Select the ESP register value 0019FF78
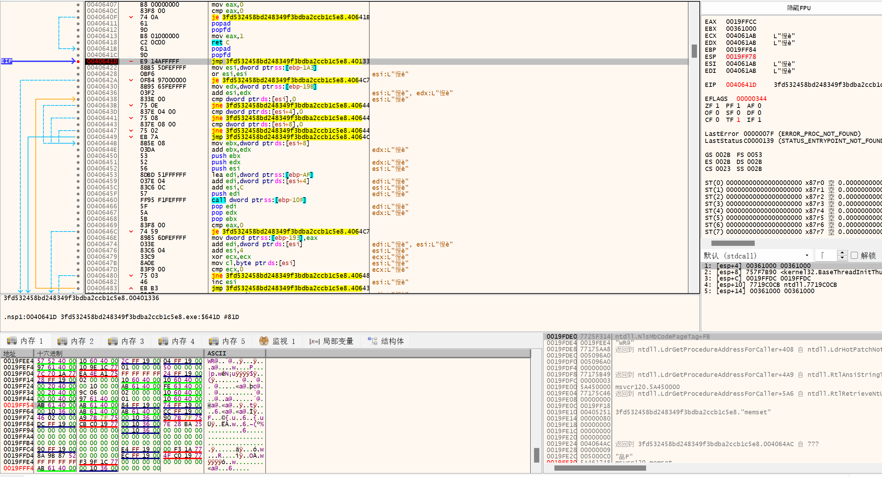The image size is (882, 477). click(x=741, y=57)
